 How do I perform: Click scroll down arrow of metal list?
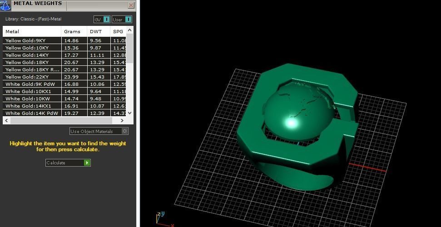tap(129, 113)
